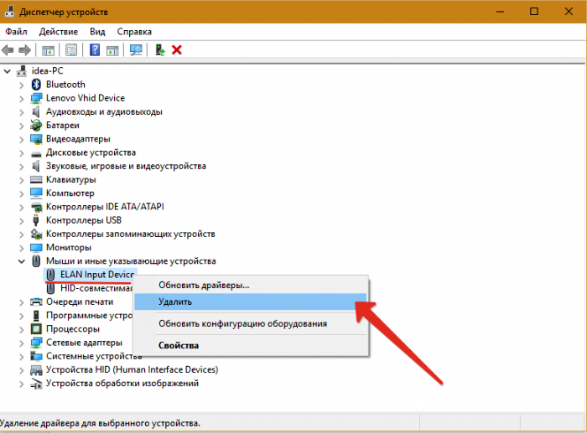Select the HID-совместимая mouse entry

[x=96, y=288]
